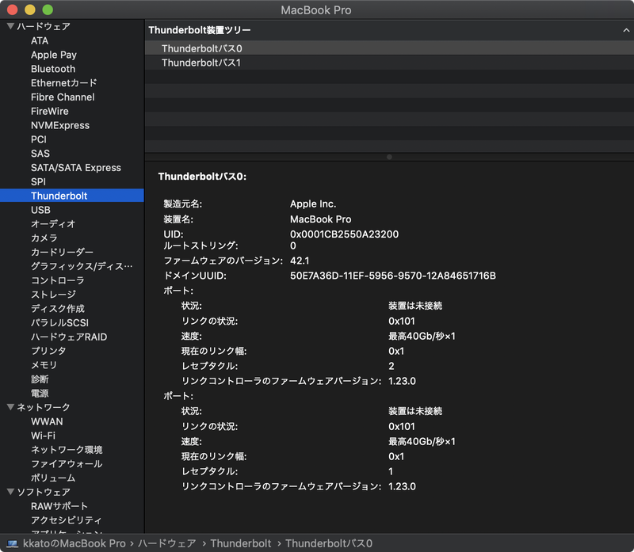Select USB in the sidebar
The width and height of the screenshot is (634, 552).
point(41,210)
